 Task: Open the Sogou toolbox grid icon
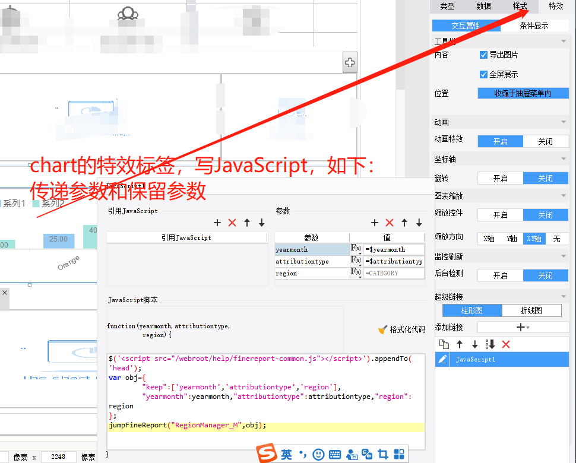coord(399,455)
